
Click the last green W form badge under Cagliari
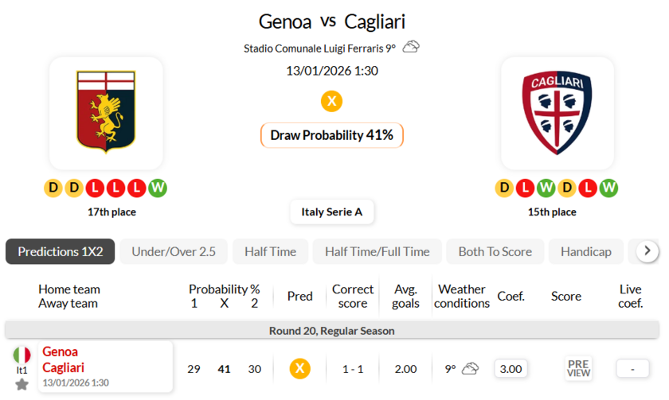(608, 188)
